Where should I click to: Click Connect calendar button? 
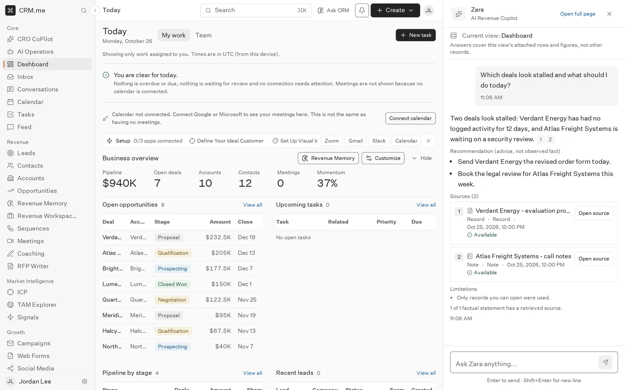[x=410, y=118]
